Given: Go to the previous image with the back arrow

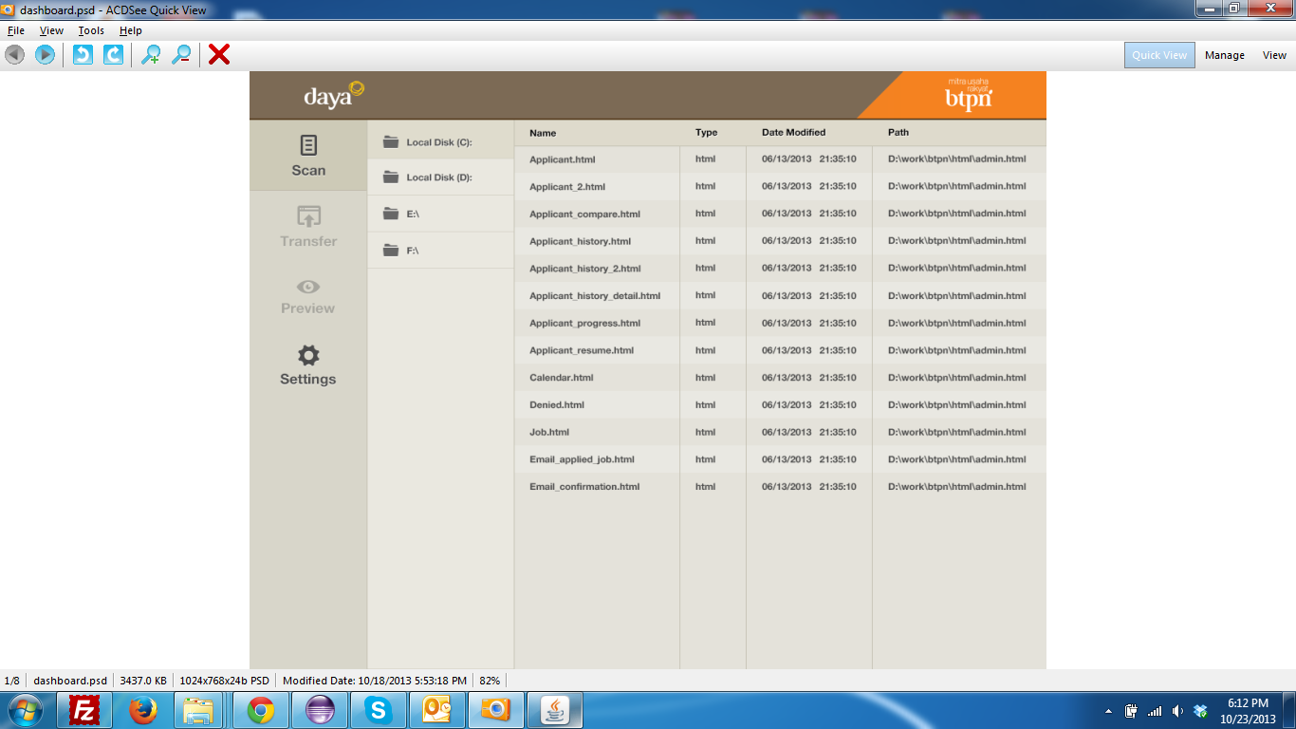Looking at the screenshot, I should (14, 55).
